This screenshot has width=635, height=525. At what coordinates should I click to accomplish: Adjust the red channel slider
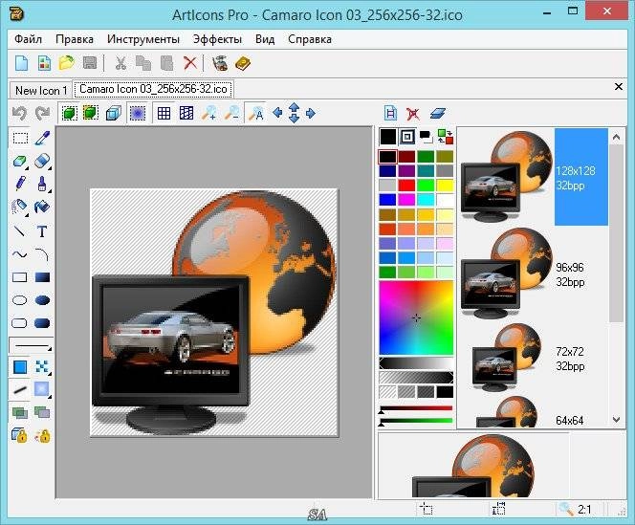415,408
